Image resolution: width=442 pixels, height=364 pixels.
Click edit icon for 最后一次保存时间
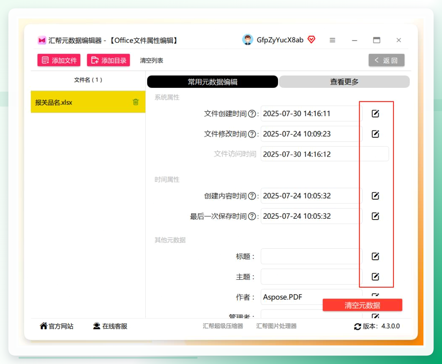(375, 216)
